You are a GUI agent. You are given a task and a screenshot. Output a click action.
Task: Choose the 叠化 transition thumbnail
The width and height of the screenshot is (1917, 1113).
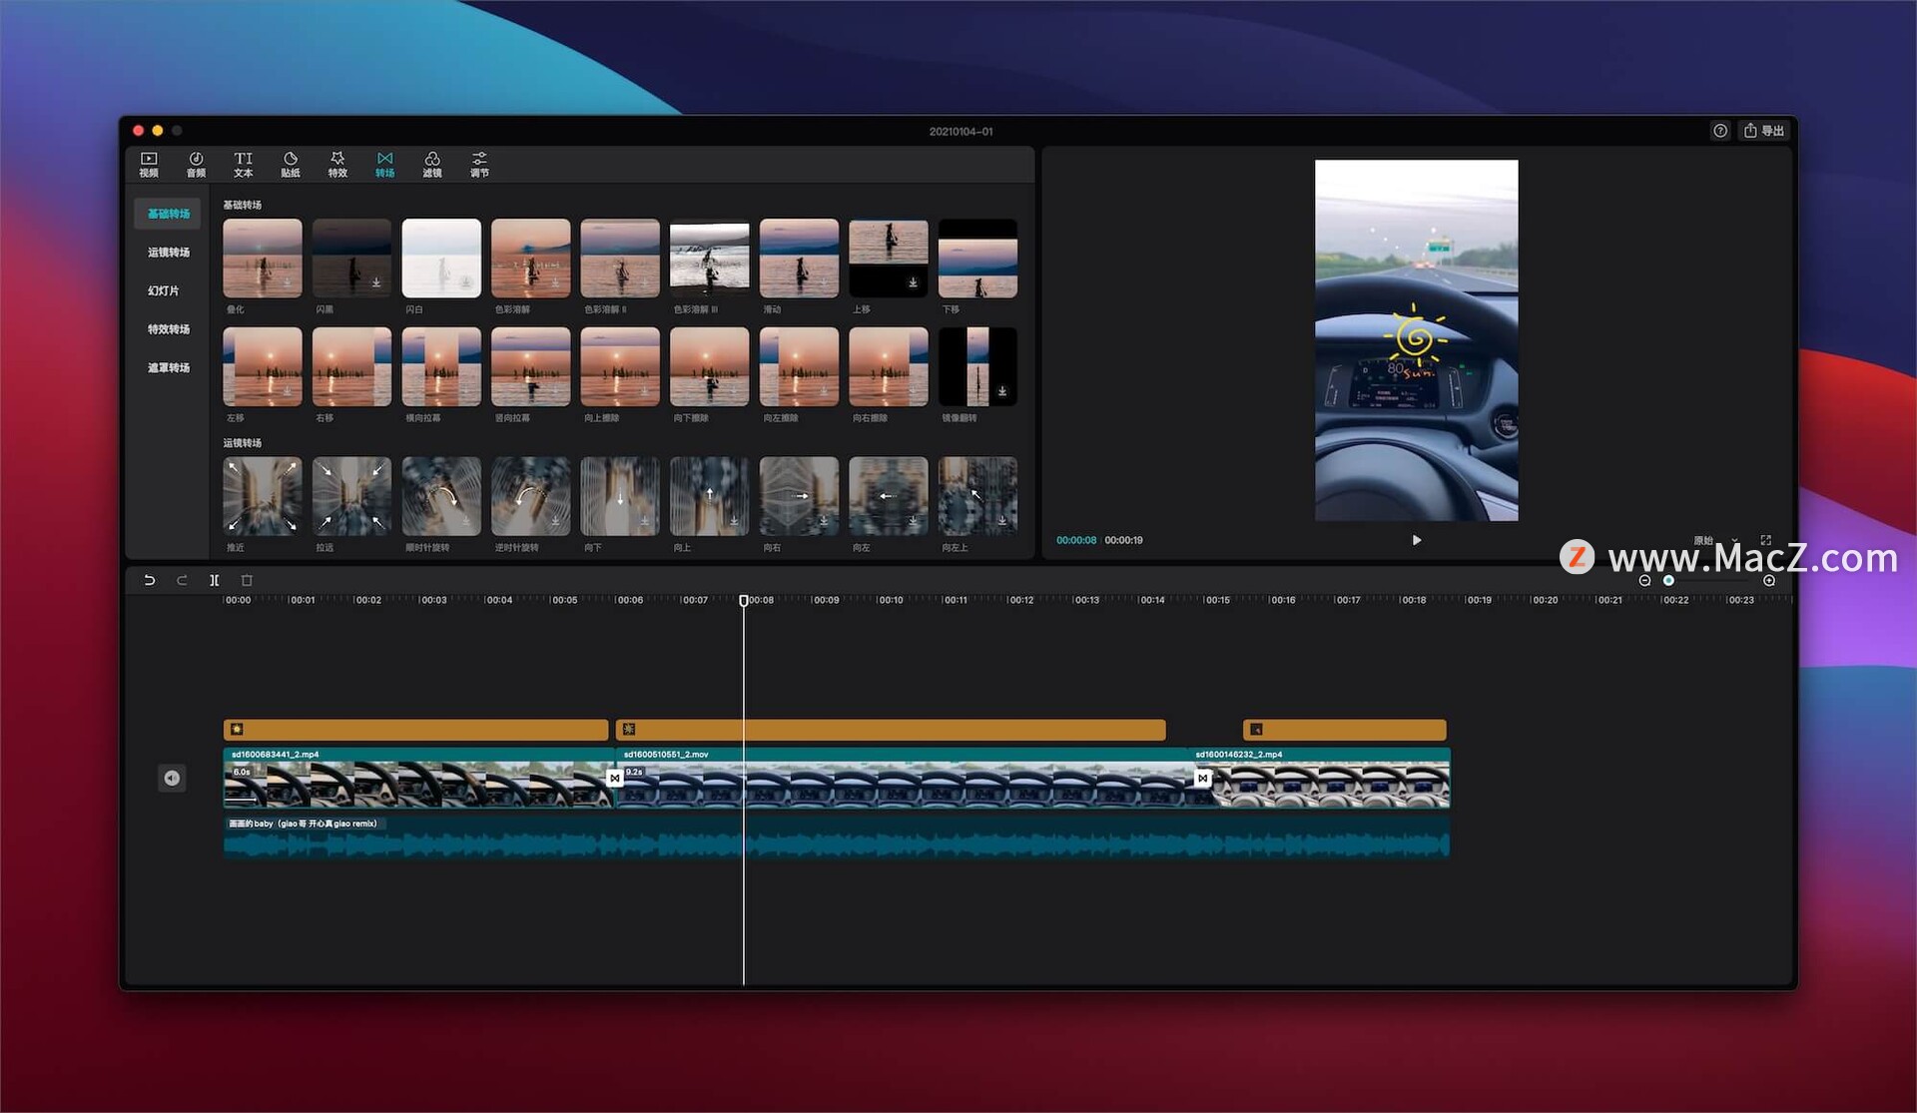click(262, 258)
